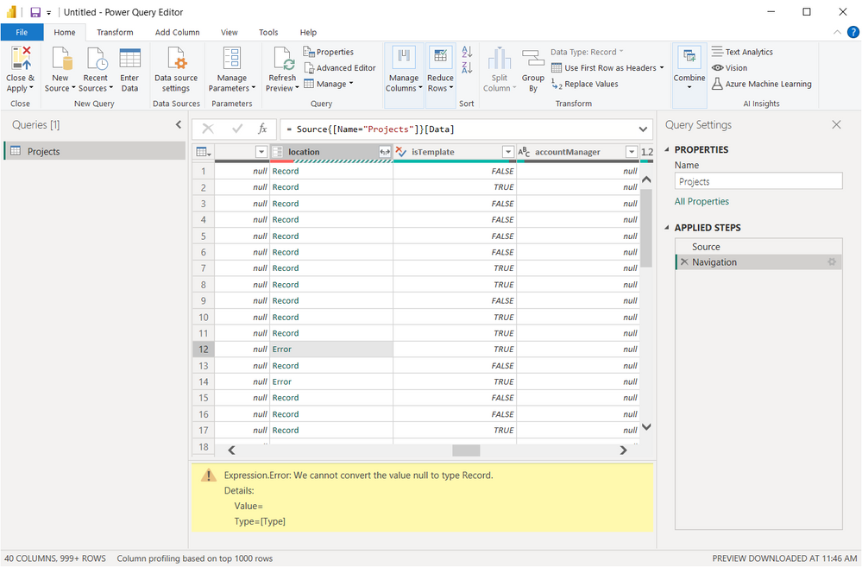The image size is (862, 567).
Task: Open Text Analytics
Action: (x=742, y=52)
